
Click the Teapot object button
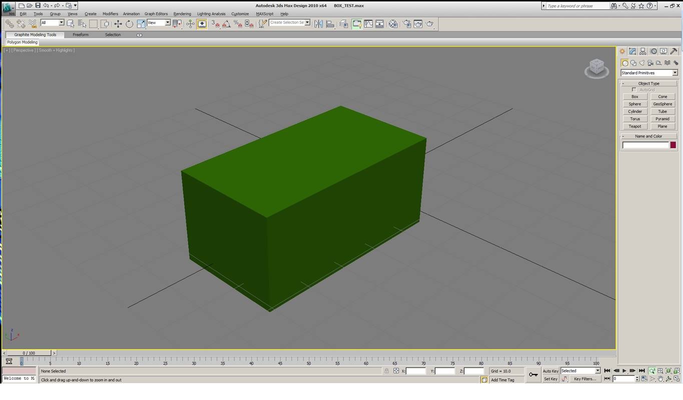pyautogui.click(x=635, y=126)
